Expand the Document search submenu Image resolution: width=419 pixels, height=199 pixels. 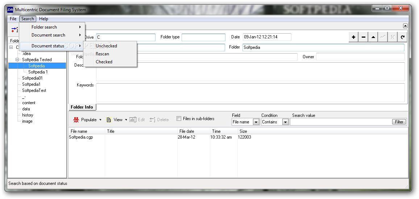click(52, 35)
